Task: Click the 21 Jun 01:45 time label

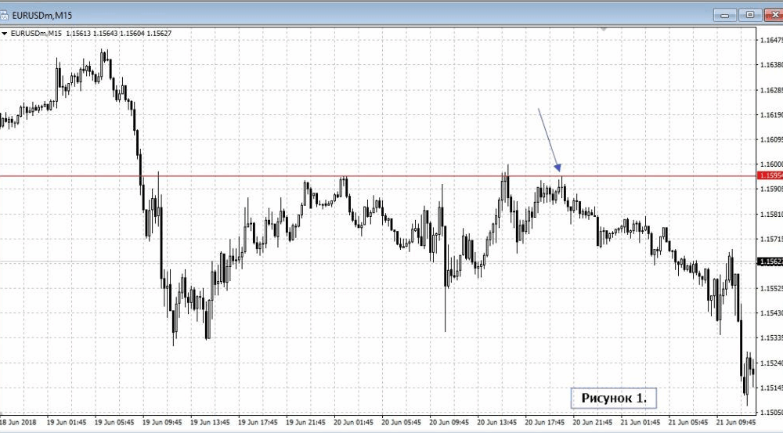Action: click(x=640, y=423)
